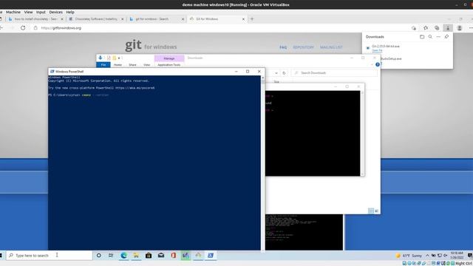Open Mail app from the taskbar
The height and width of the screenshot is (266, 473).
(x=161, y=256)
